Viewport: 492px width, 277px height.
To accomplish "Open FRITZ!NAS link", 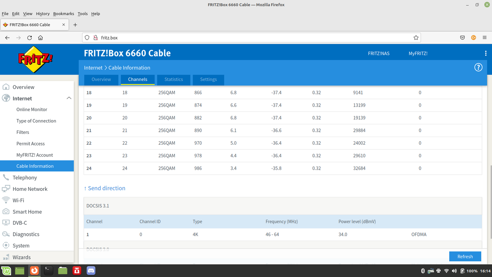I will (379, 53).
